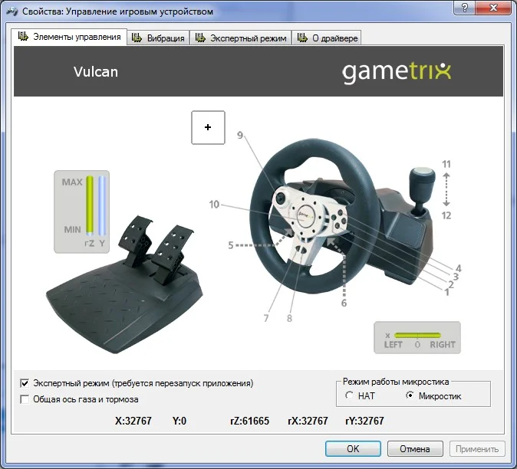
Task: Click the icon on the О драйвере tab
Action: click(x=302, y=38)
